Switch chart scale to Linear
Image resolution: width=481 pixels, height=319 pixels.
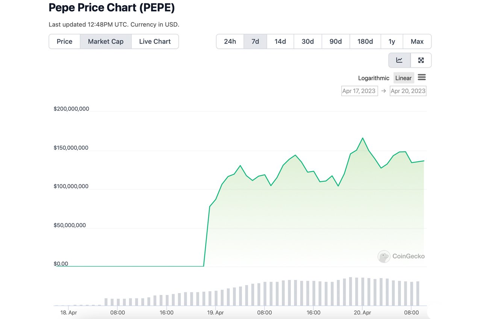(x=403, y=78)
